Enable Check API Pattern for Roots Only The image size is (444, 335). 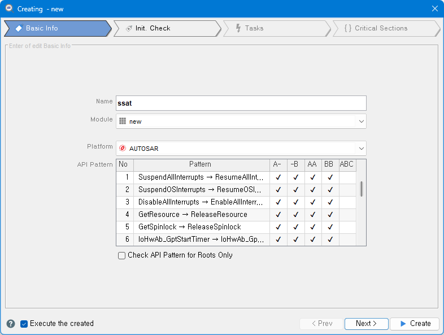click(x=121, y=255)
